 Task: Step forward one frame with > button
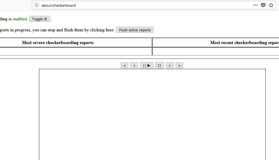(x=170, y=65)
